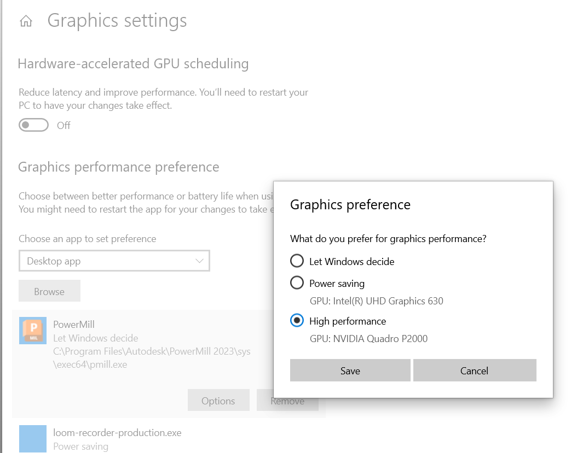Click the blue loom-recorder-production.exe icon
The width and height of the screenshot is (577, 453).
(x=33, y=438)
